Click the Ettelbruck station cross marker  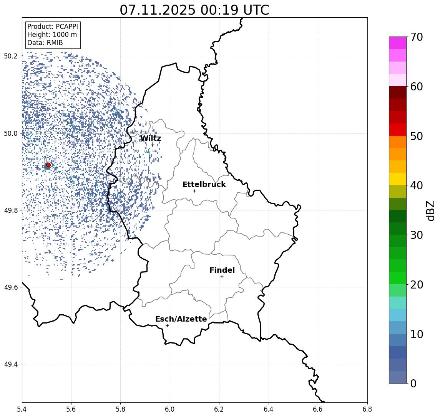pos(194,191)
